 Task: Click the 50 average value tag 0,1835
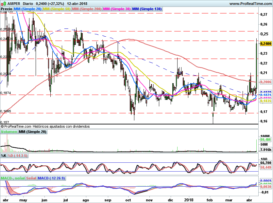tap(266, 101)
